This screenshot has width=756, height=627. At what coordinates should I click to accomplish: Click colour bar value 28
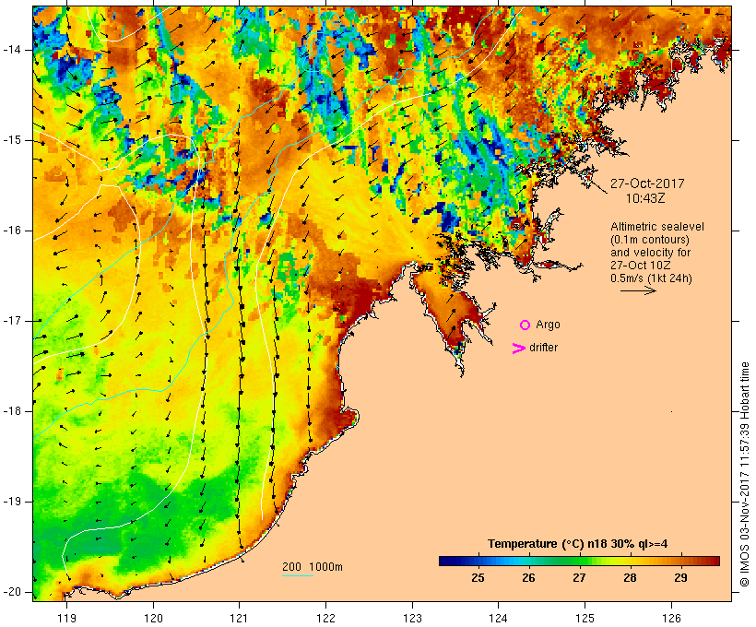click(630, 578)
